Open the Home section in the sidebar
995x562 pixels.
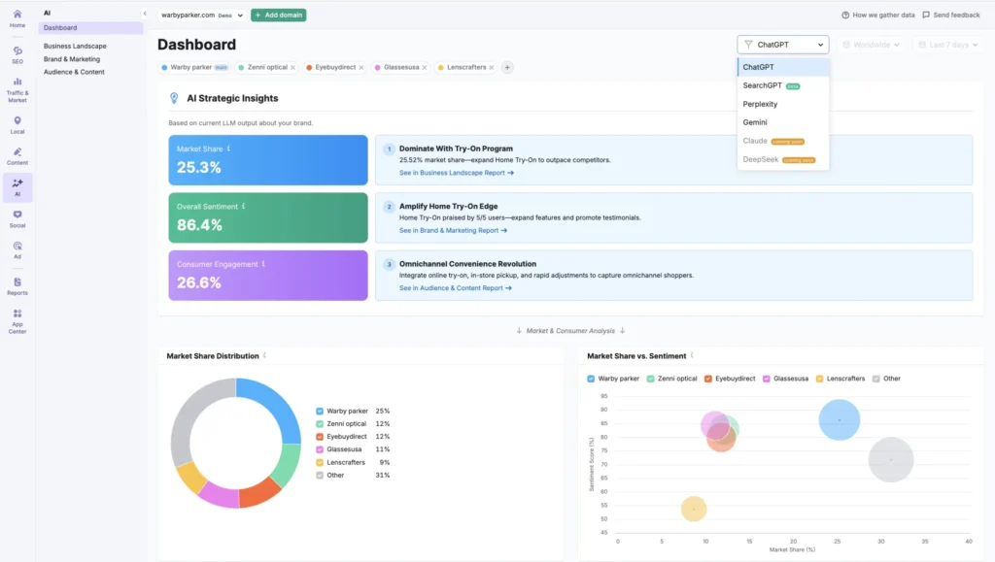pos(17,17)
